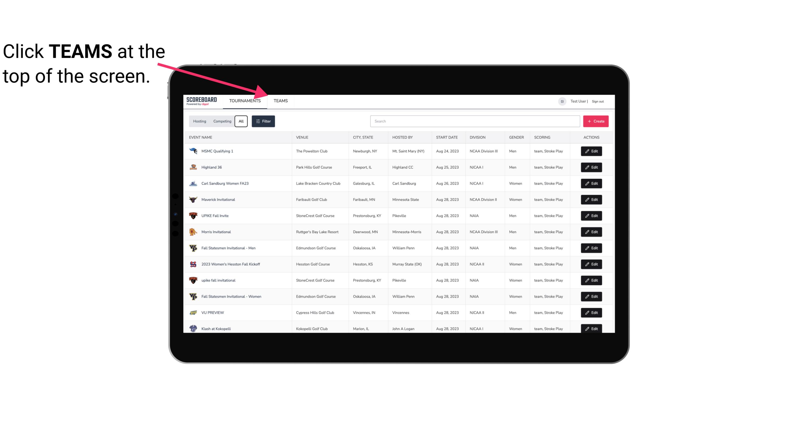Screen dimensions: 797x428
Task: Click the Hosting toggle filter
Action: pos(199,121)
